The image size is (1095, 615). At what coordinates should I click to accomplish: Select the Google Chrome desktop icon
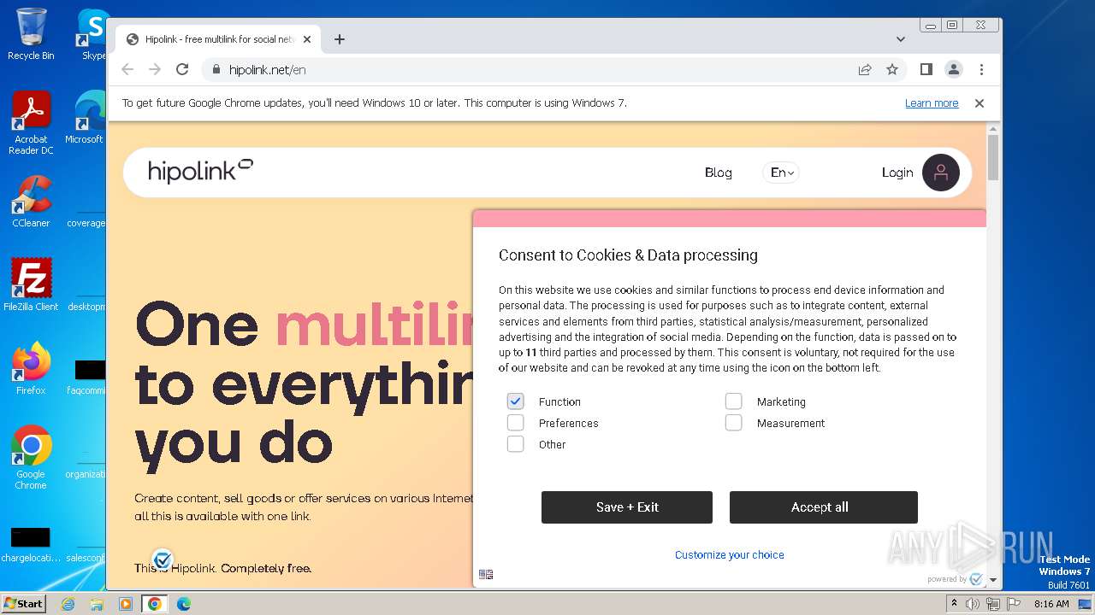[x=31, y=457]
